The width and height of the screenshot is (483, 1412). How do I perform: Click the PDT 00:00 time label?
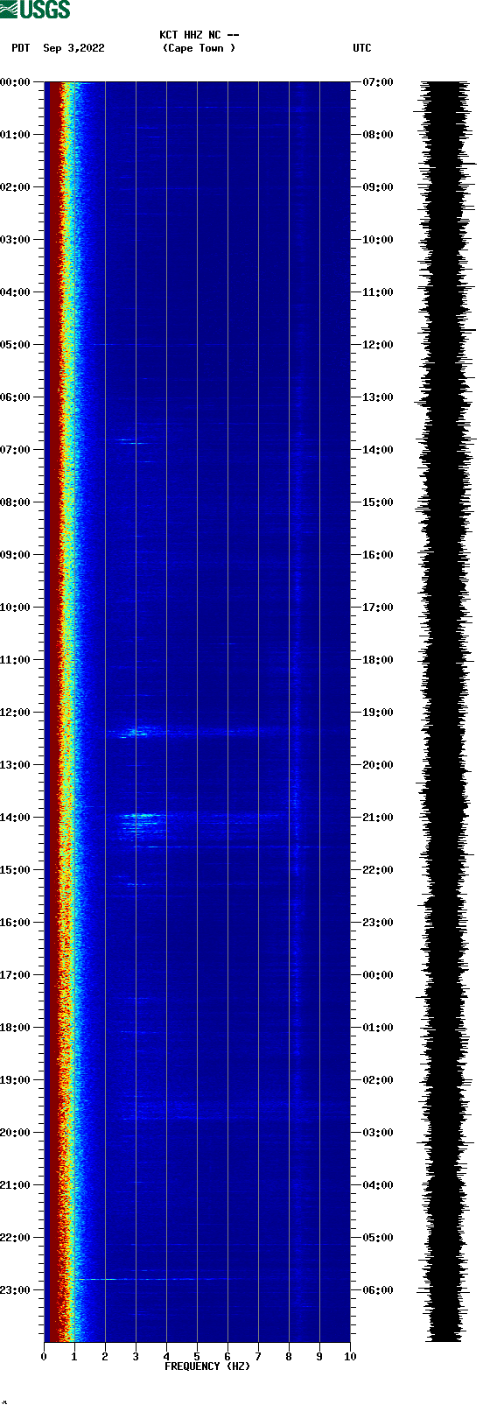(16, 82)
